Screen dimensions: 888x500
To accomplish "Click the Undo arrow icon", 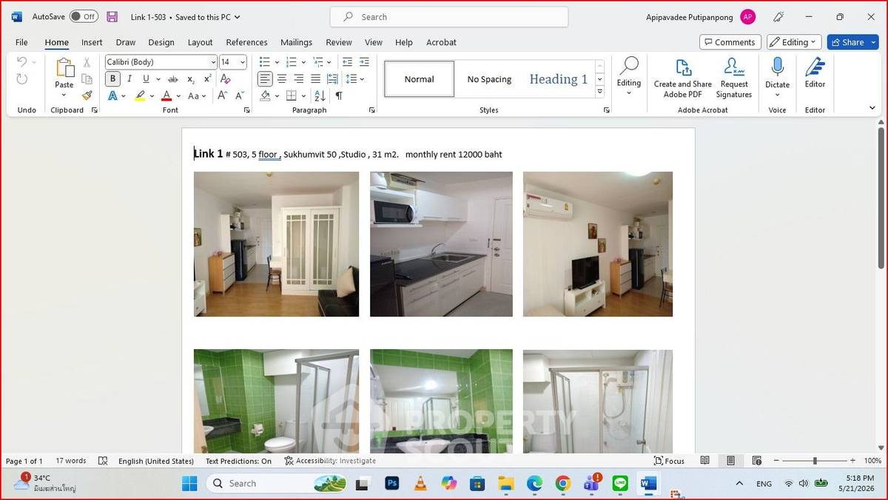I will coord(21,62).
